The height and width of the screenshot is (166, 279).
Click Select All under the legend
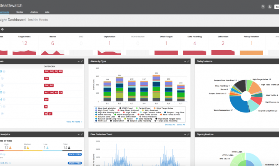181,124
